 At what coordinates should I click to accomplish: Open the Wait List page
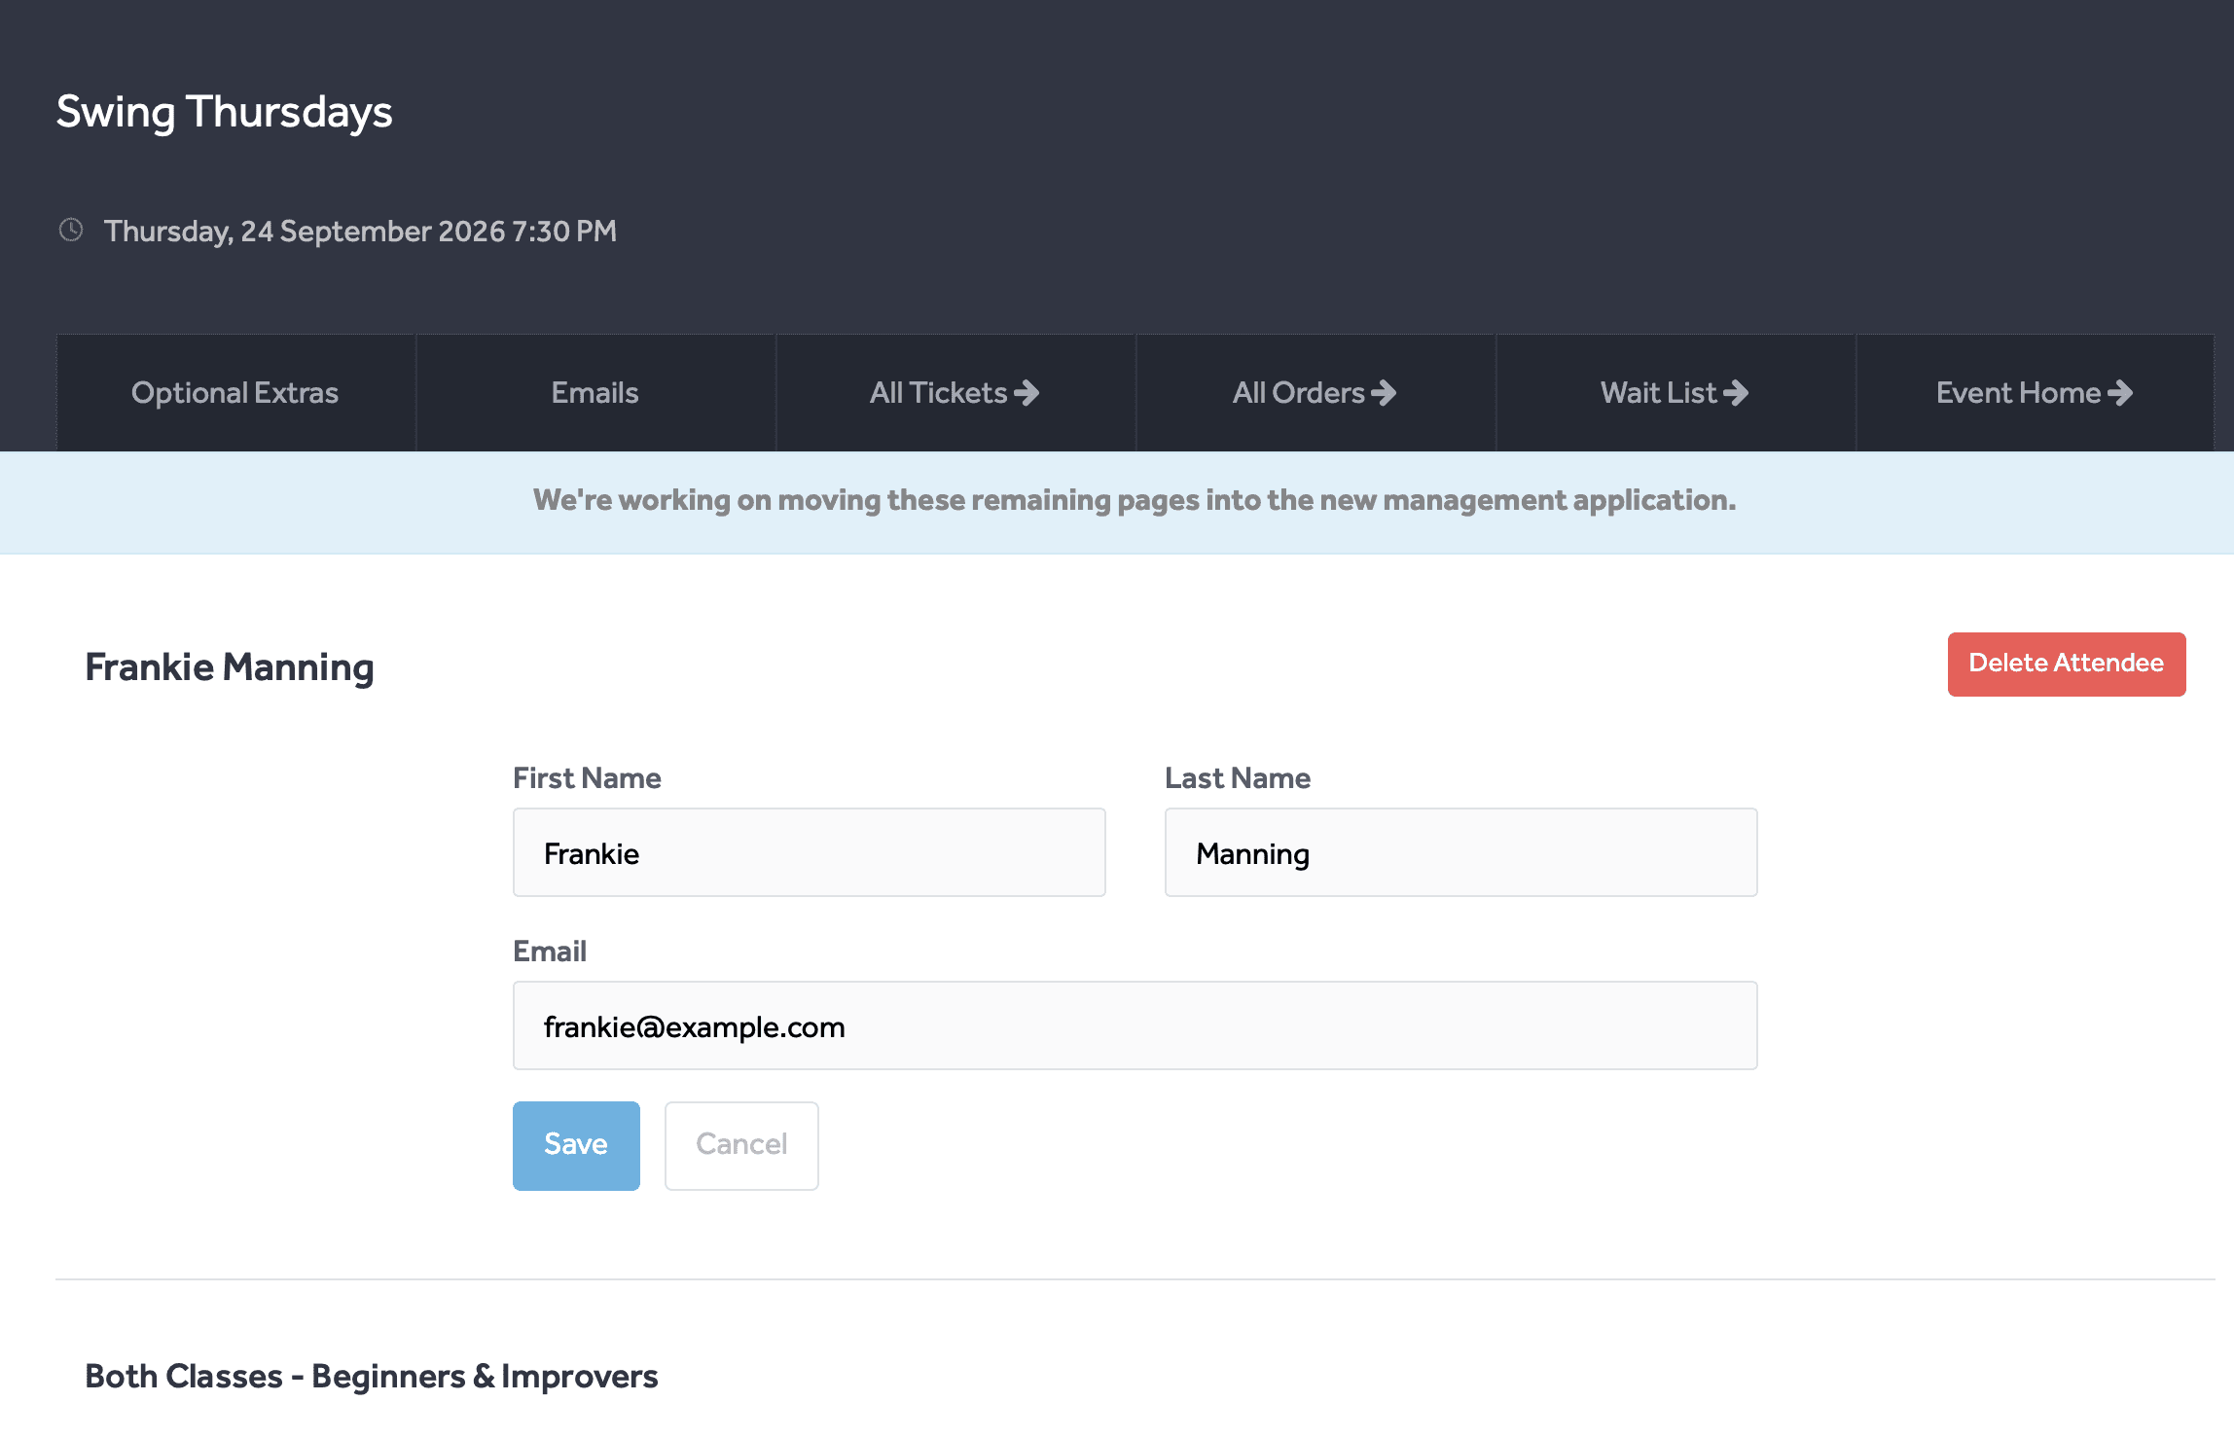(1675, 393)
